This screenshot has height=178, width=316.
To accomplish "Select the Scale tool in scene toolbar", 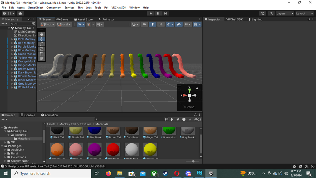I will 42,49.
